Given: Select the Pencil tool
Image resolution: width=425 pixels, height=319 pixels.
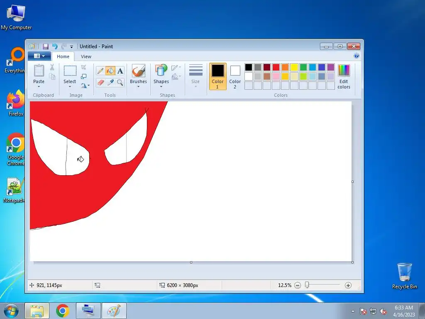Looking at the screenshot, I should (x=100, y=71).
